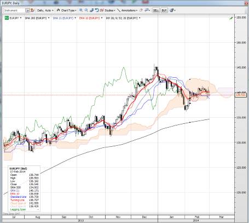Screen dimensions: 249x223
Task: Open the Daily, Auto timeframe dropdown
Action: point(45,10)
